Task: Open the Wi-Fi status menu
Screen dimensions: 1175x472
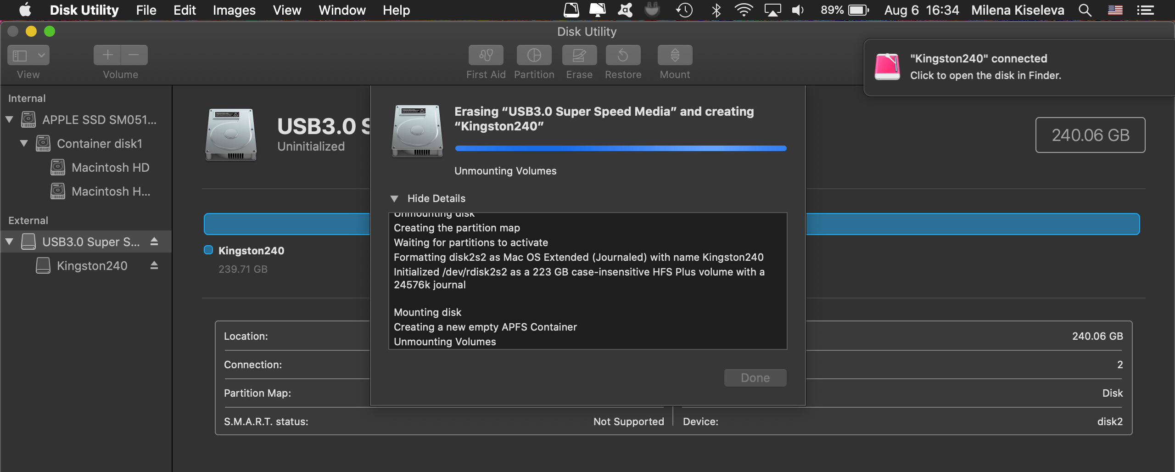Action: 743,10
